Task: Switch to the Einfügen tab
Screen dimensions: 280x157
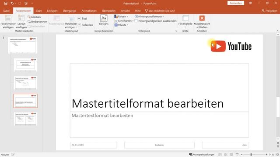Action: [52, 10]
